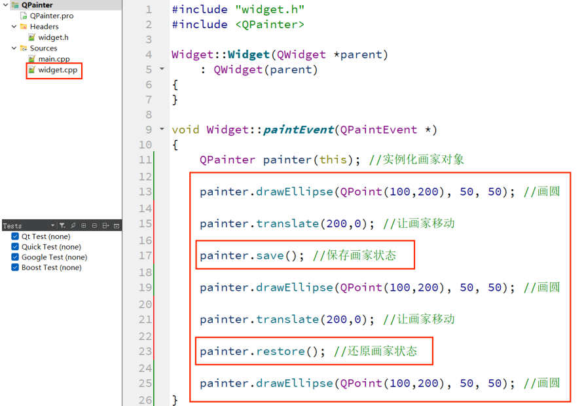Click the split panel icon in Tests toolbar

click(x=106, y=226)
